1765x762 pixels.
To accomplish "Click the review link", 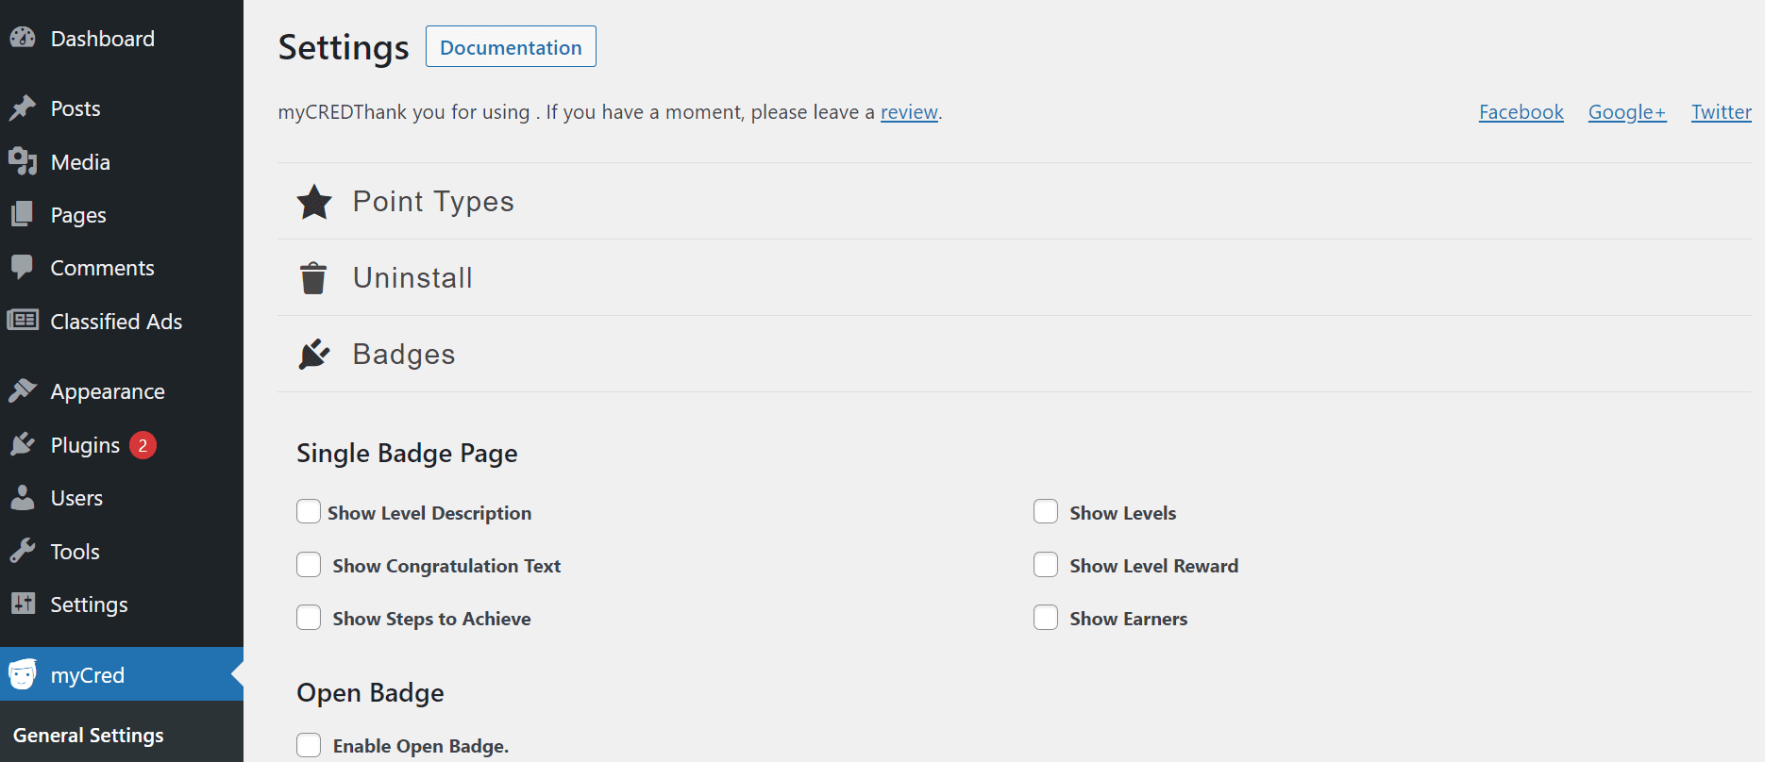I will [x=909, y=111].
